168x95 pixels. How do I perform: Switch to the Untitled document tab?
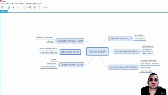(x=3, y=11)
